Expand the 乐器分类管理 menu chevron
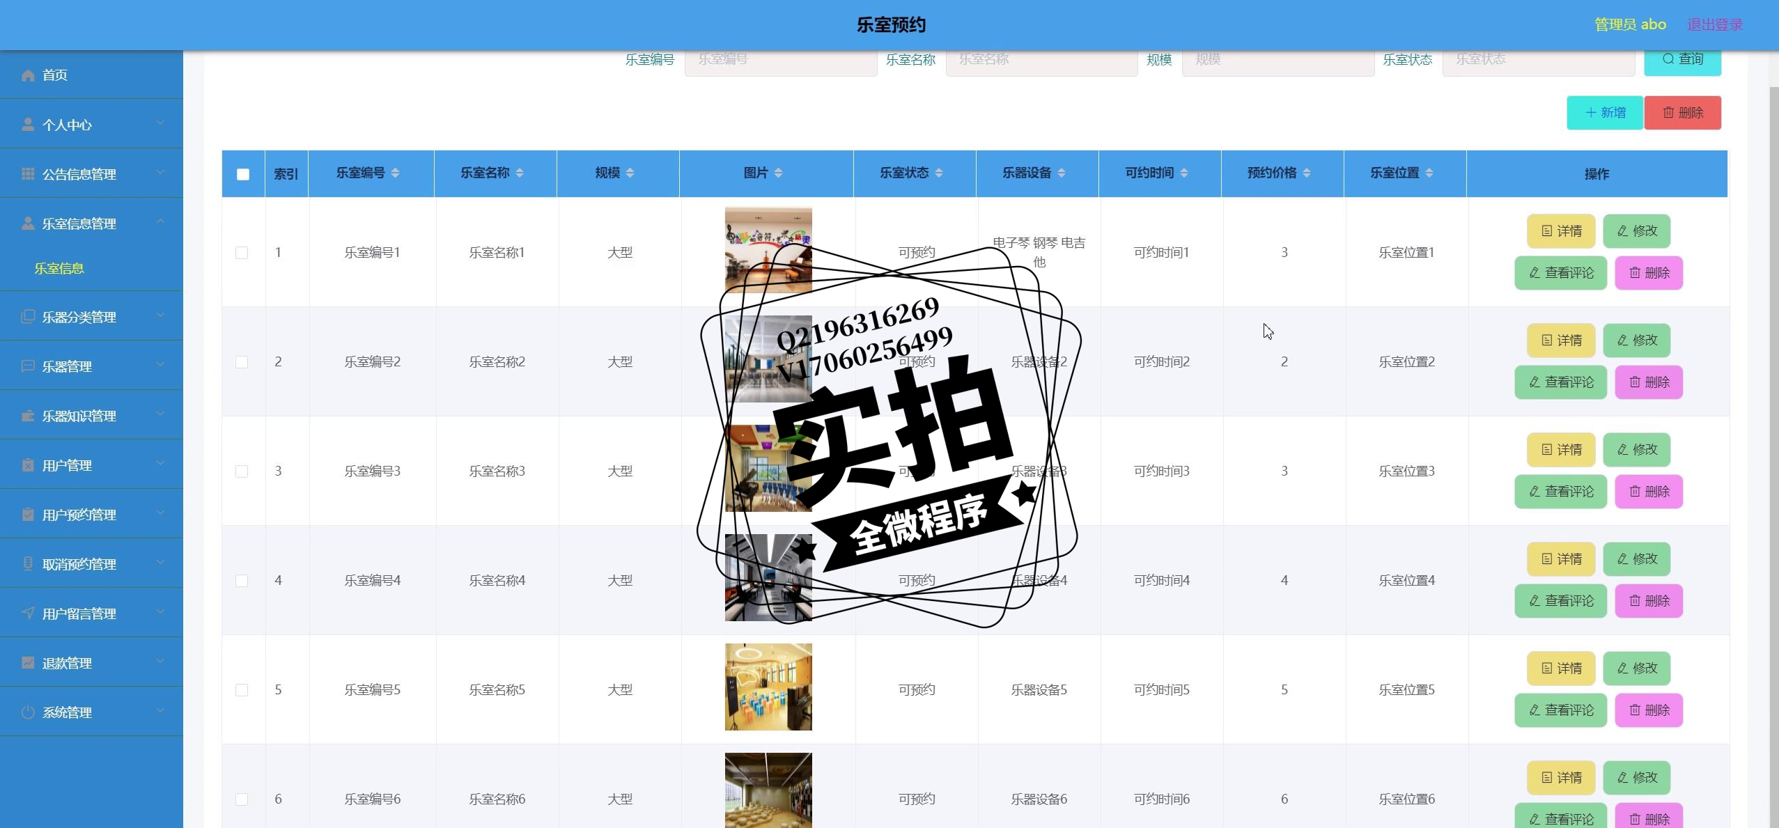Screen dimensions: 1779x828 [x=161, y=315]
